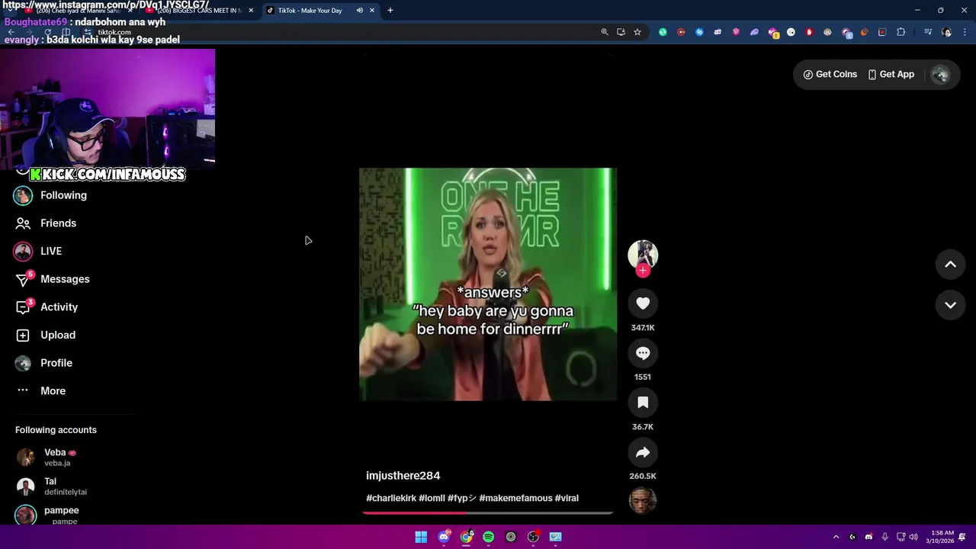Click the browser zoom magnifier icon
The height and width of the screenshot is (549, 976).
coord(605,32)
